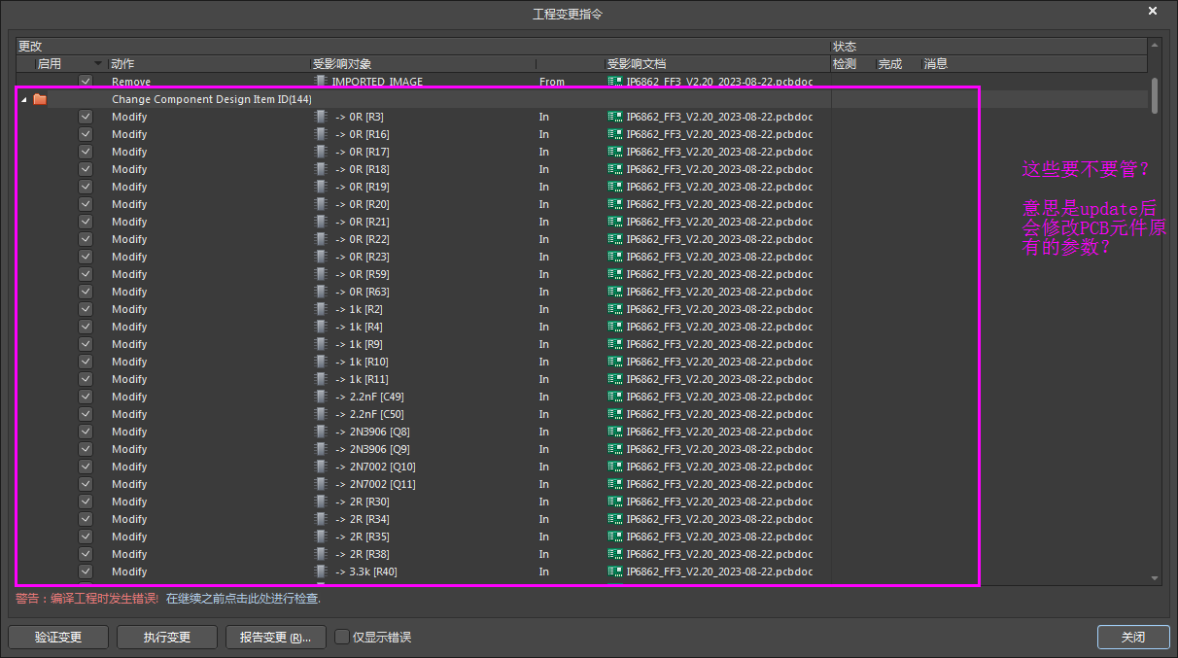Click the 动作 column header
The image size is (1178, 658).
click(122, 64)
